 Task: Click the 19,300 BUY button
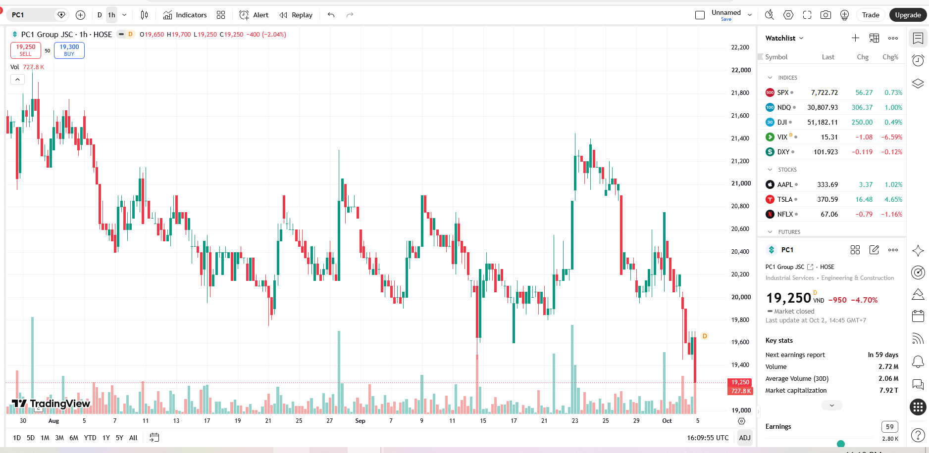tap(69, 50)
